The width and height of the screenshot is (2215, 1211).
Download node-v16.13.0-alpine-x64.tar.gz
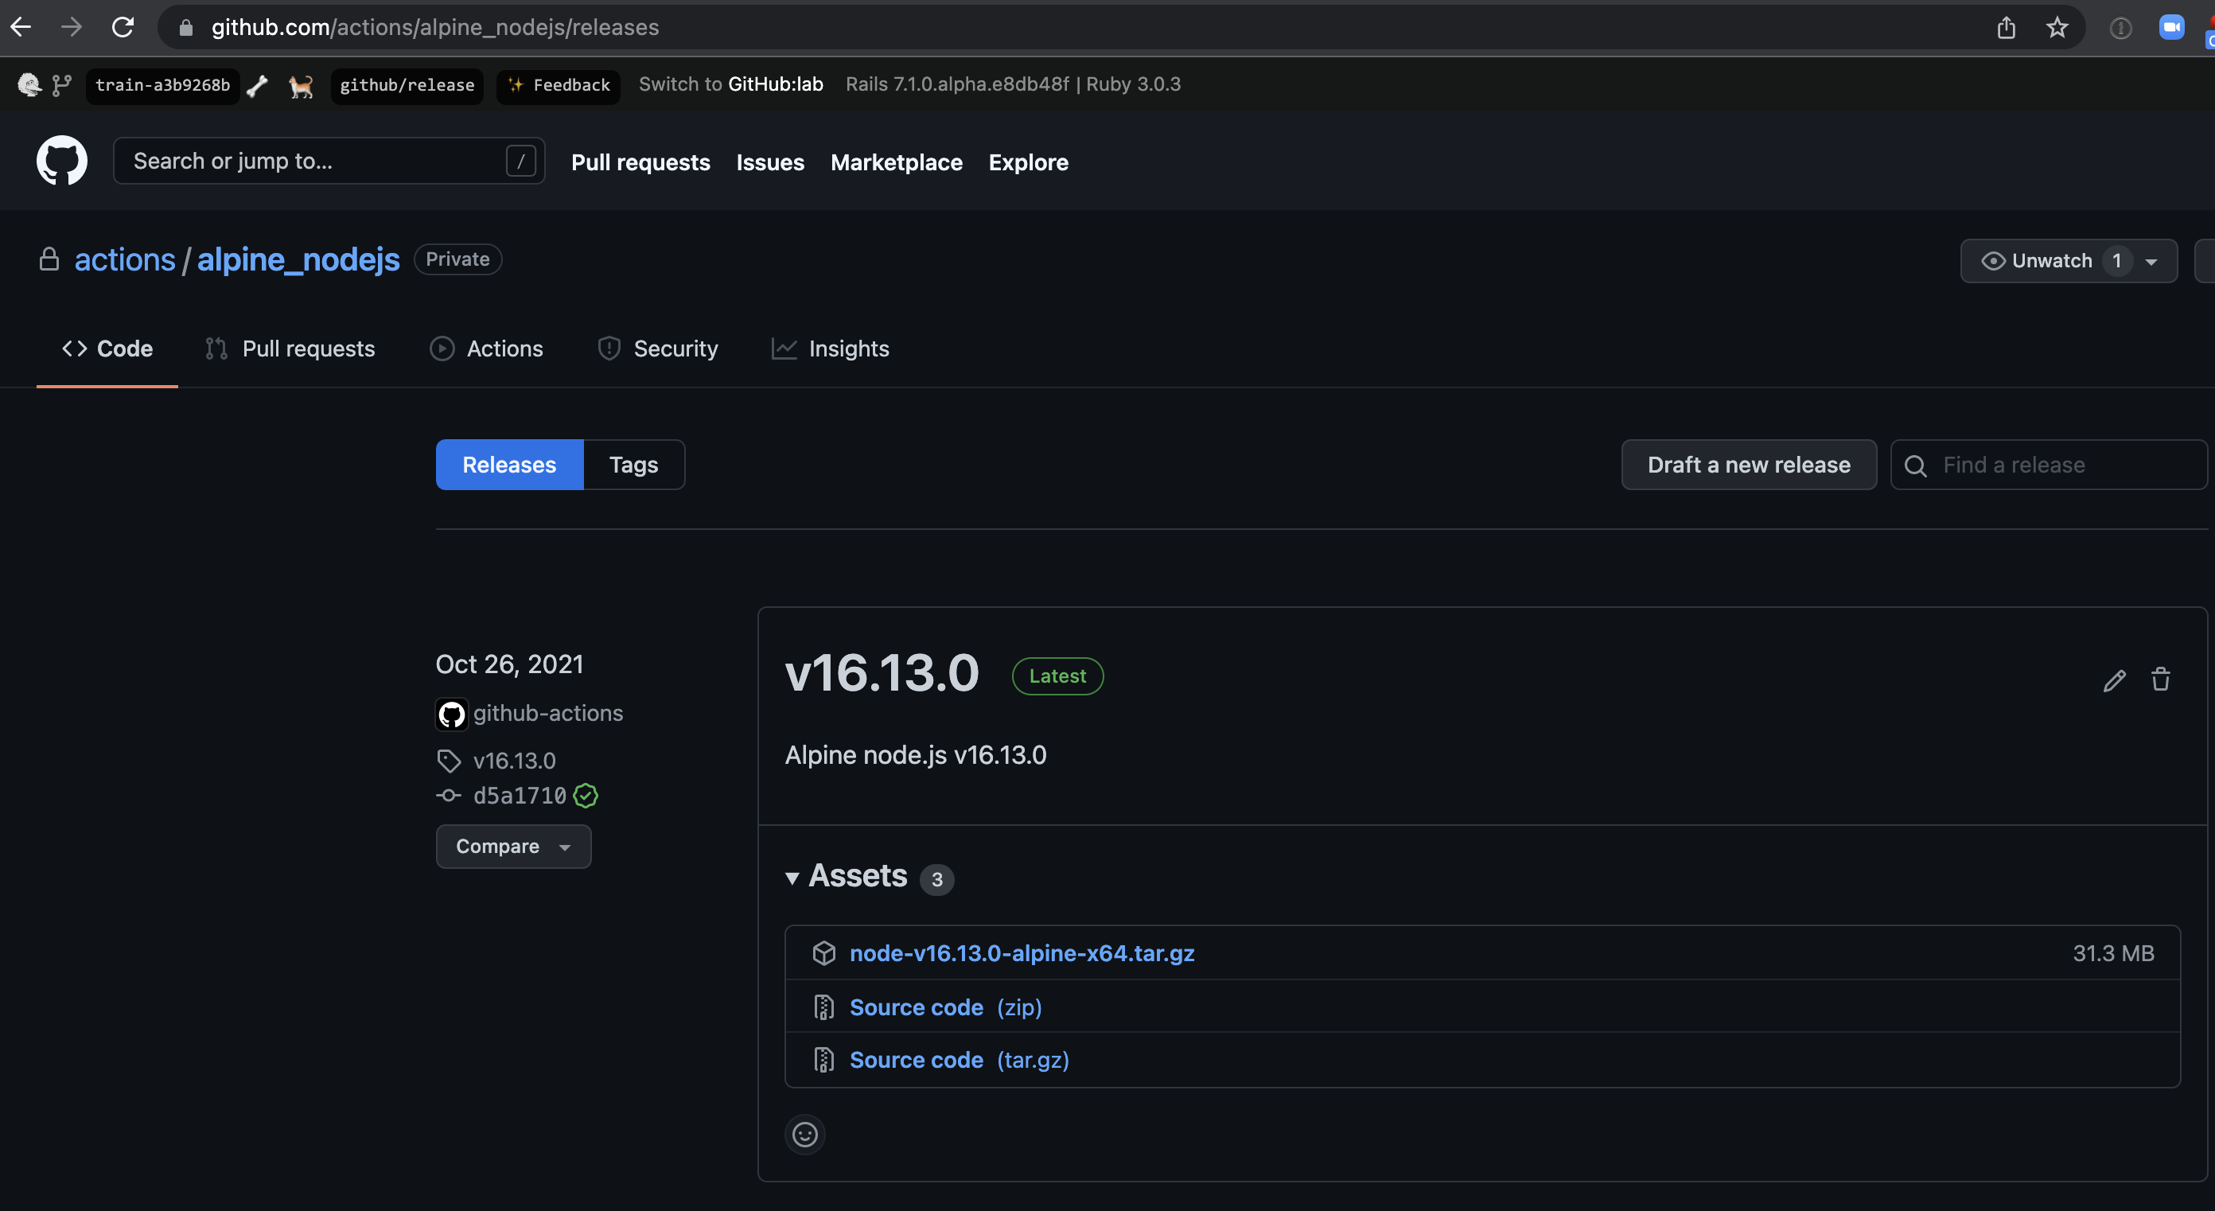pyautogui.click(x=1022, y=953)
